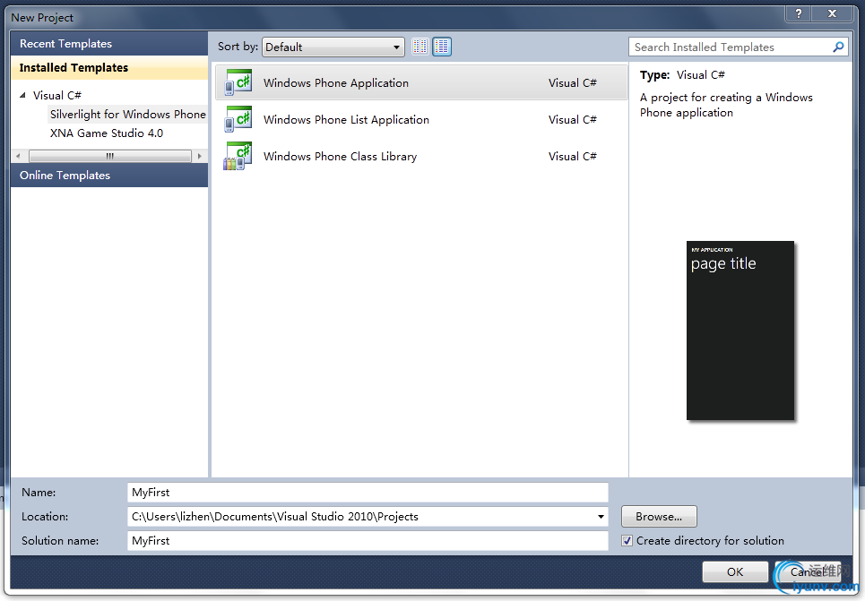Open Installed Templates section
The image size is (865, 601).
pyautogui.click(x=109, y=68)
